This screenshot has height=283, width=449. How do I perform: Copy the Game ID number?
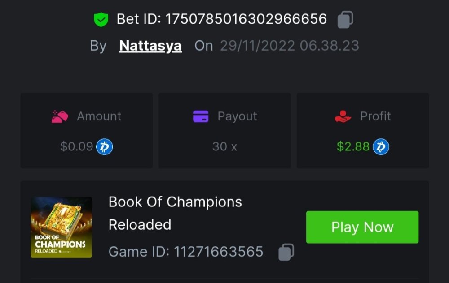[x=286, y=252]
